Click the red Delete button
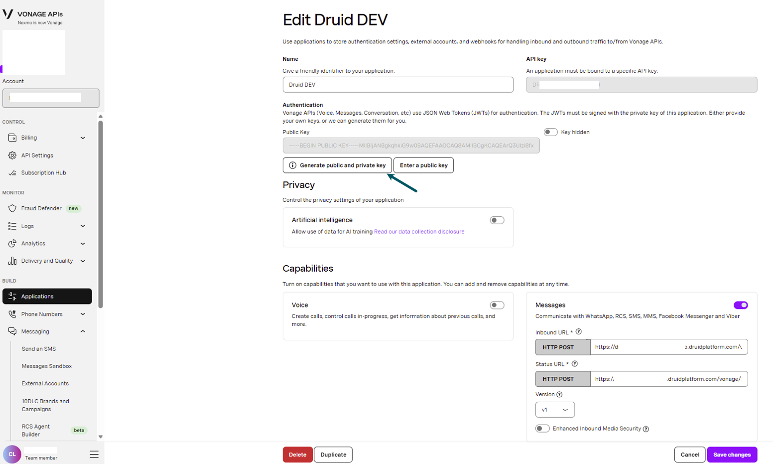Viewport: 773px width, 464px height. 298,455
